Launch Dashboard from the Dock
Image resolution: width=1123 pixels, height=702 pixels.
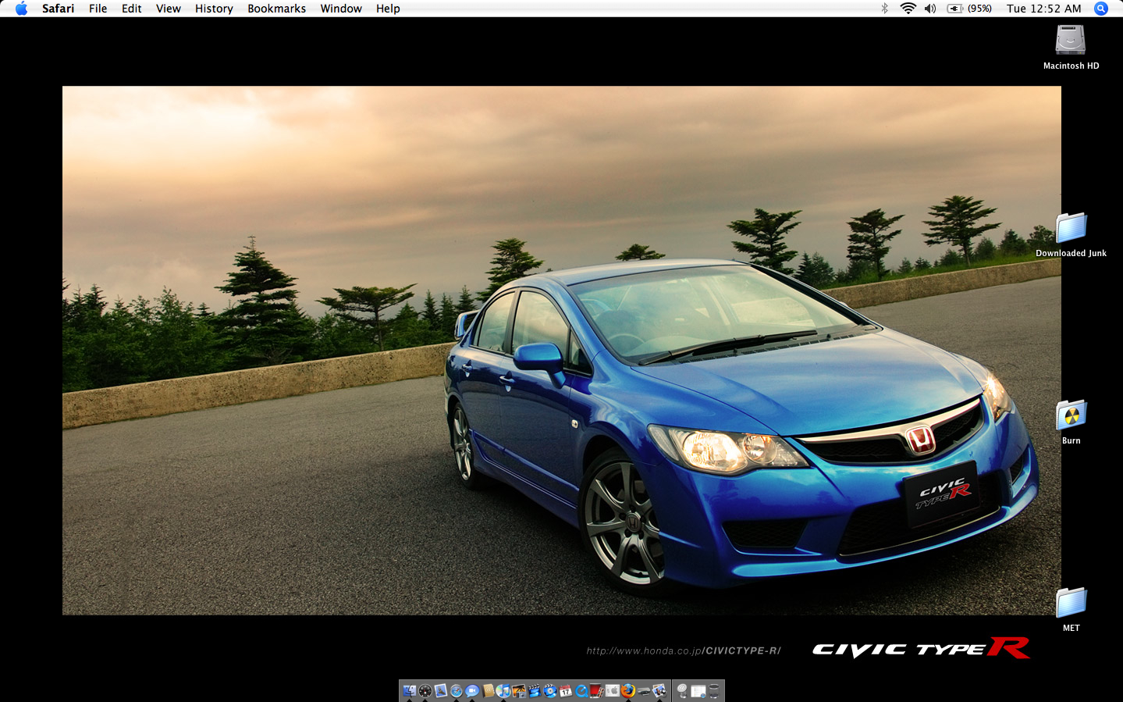[425, 690]
